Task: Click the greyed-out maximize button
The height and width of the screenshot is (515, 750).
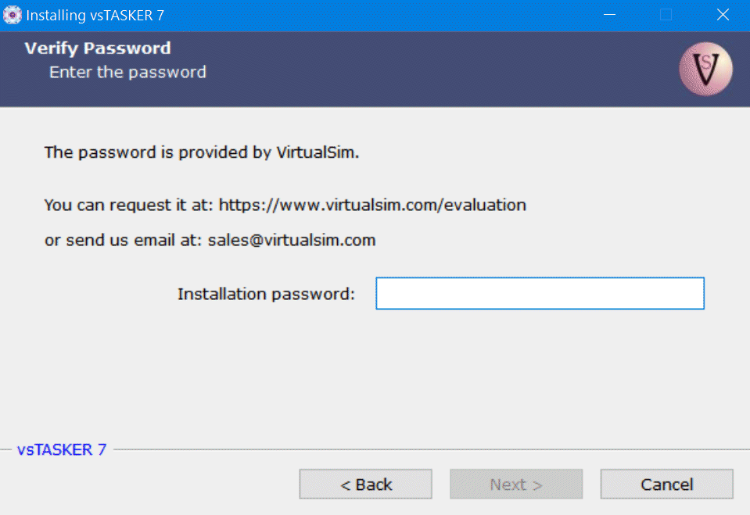Action: pyautogui.click(x=666, y=15)
